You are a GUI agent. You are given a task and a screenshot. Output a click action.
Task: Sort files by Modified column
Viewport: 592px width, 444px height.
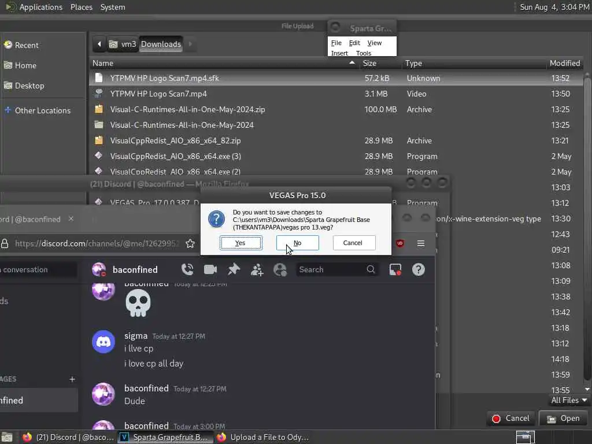tap(565, 63)
